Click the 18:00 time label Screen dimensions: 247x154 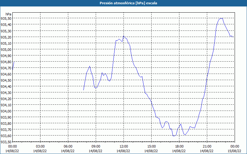point(179,147)
